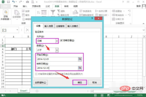Click the 连接 connections icon

(x=23, y=11)
